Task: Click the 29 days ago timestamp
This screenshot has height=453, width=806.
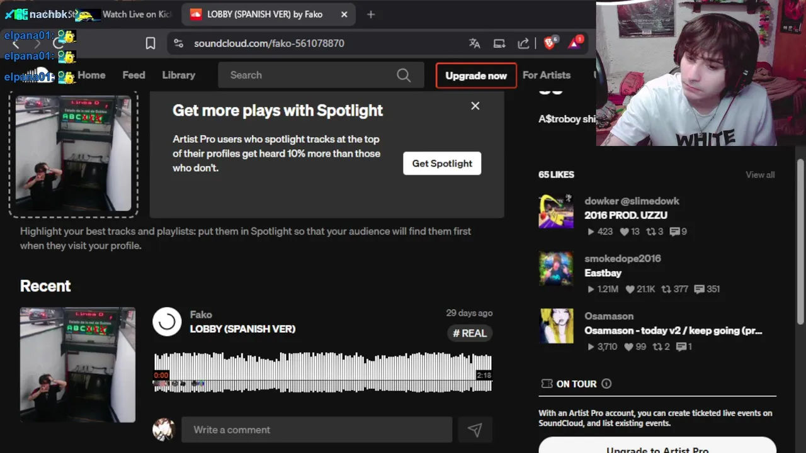Action: (469, 313)
